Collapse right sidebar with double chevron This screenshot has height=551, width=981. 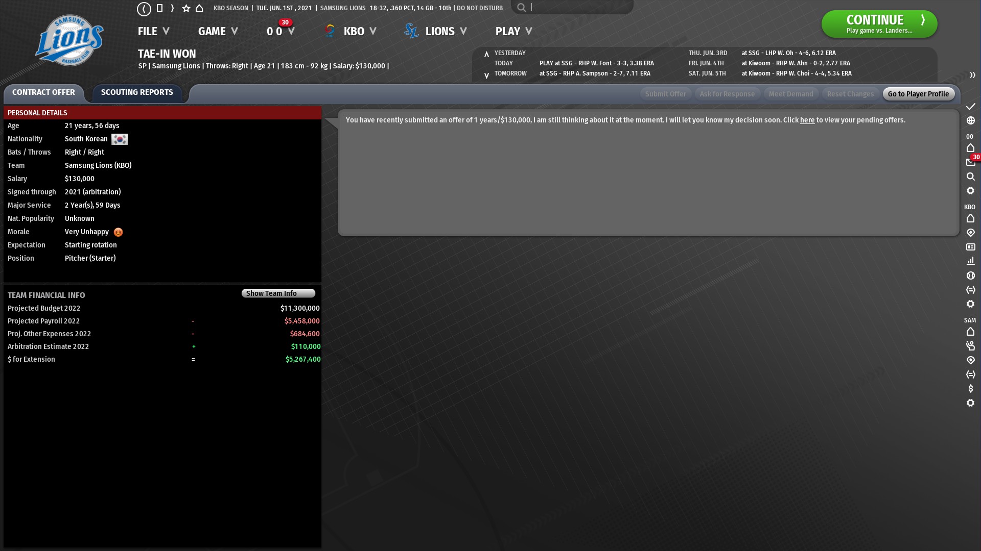point(972,75)
